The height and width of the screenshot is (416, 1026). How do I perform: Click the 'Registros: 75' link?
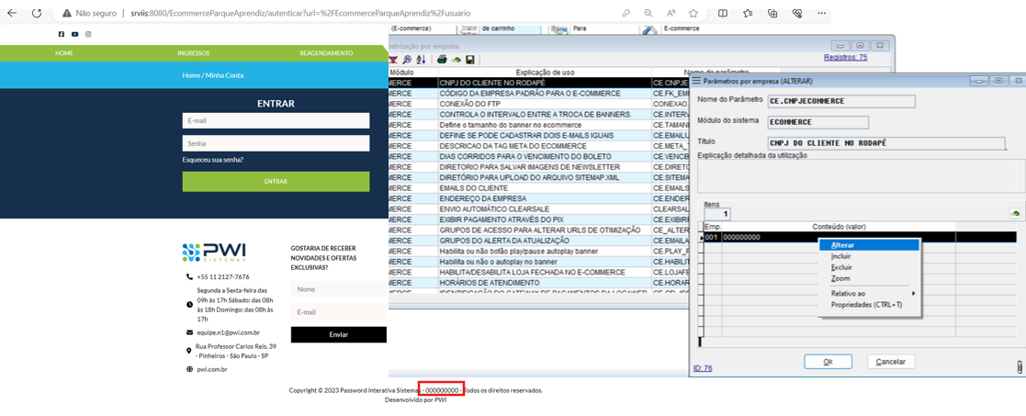click(x=844, y=57)
